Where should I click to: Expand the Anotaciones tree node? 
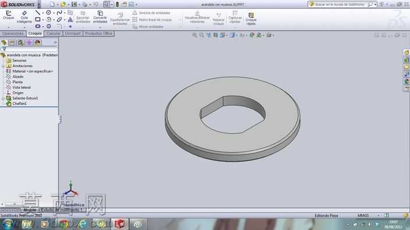point(3,66)
